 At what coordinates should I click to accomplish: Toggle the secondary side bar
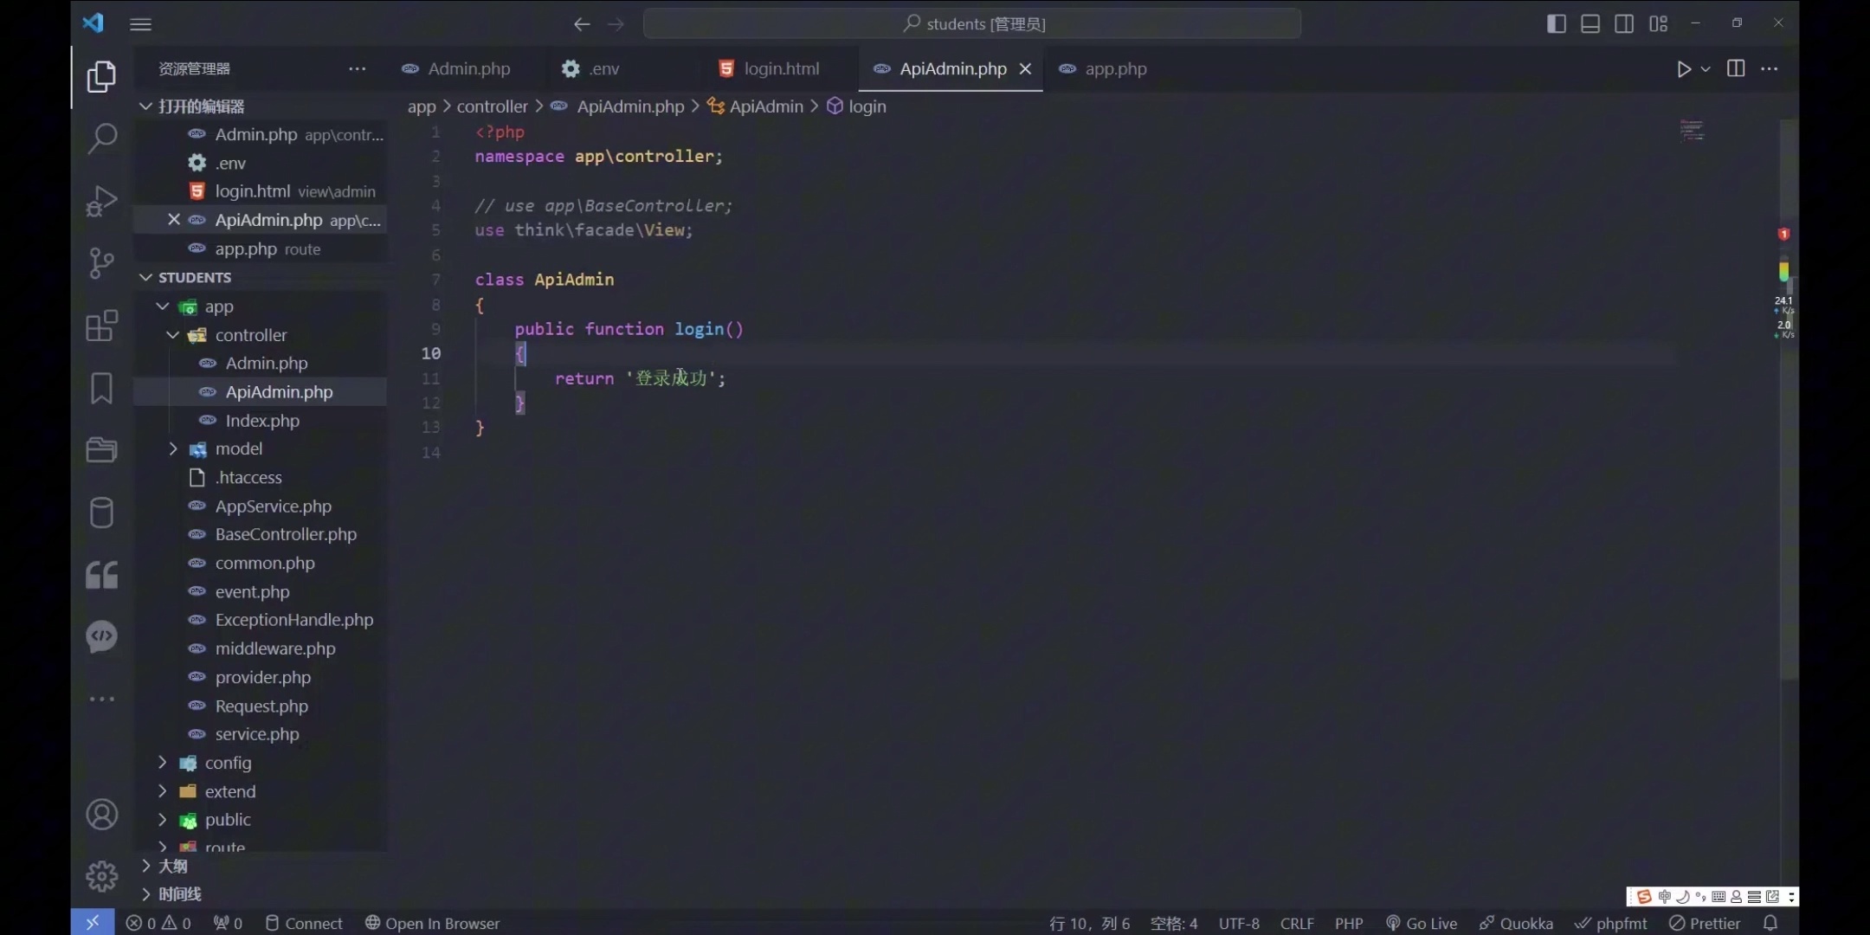pyautogui.click(x=1624, y=23)
